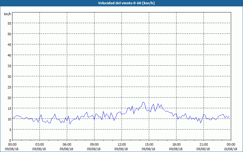Click the 18:00 time marker
243x152 pixels.
tap(176, 144)
